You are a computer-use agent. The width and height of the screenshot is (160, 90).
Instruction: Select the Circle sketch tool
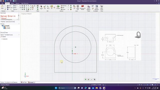(24, 6)
